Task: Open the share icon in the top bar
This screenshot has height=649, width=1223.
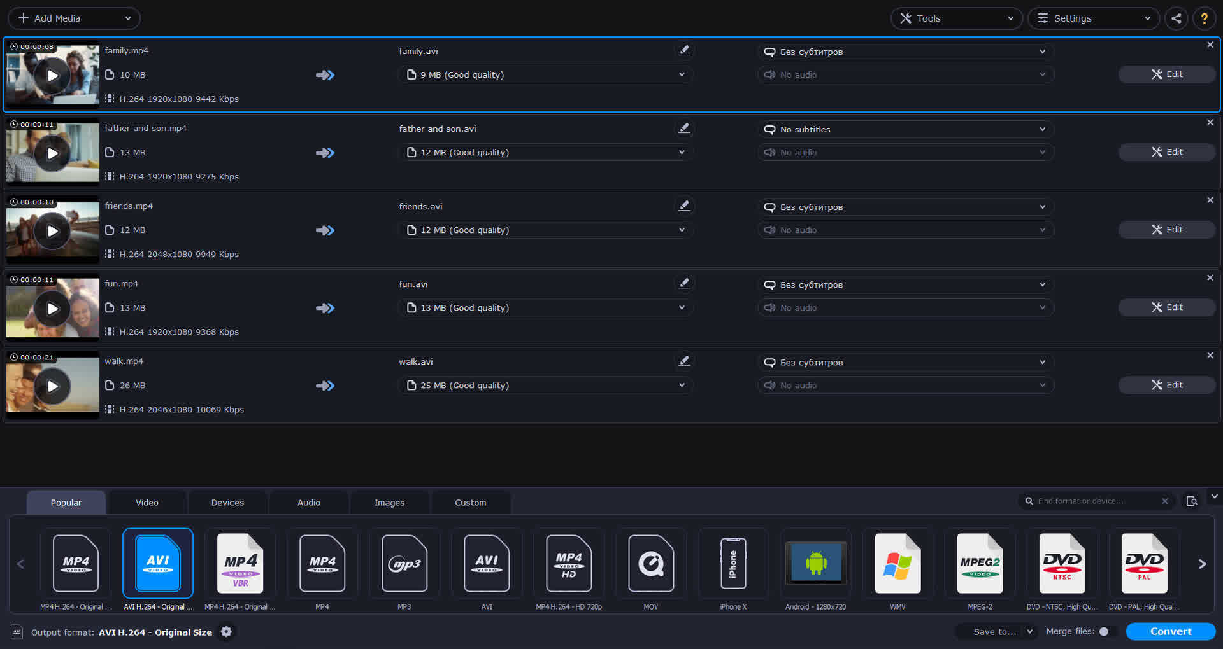Action: (1176, 18)
